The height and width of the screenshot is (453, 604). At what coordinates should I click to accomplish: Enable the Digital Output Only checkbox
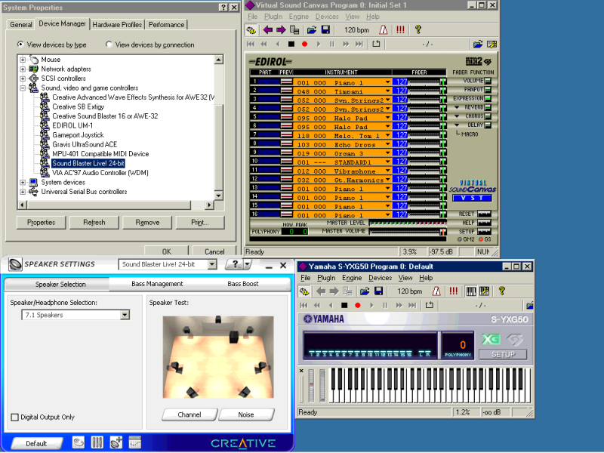pos(14,418)
